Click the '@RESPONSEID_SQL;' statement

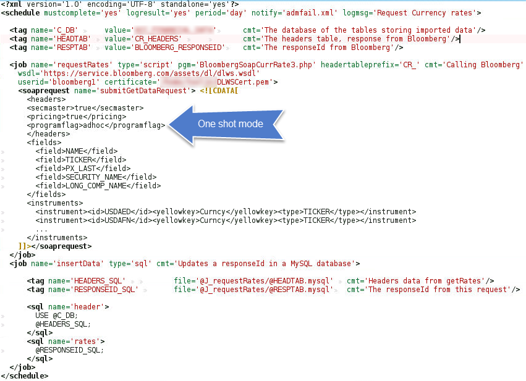pyautogui.click(x=69, y=350)
